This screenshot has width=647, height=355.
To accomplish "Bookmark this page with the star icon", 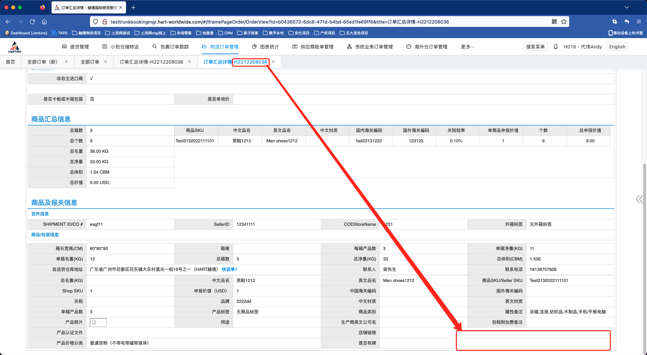I will [x=564, y=22].
